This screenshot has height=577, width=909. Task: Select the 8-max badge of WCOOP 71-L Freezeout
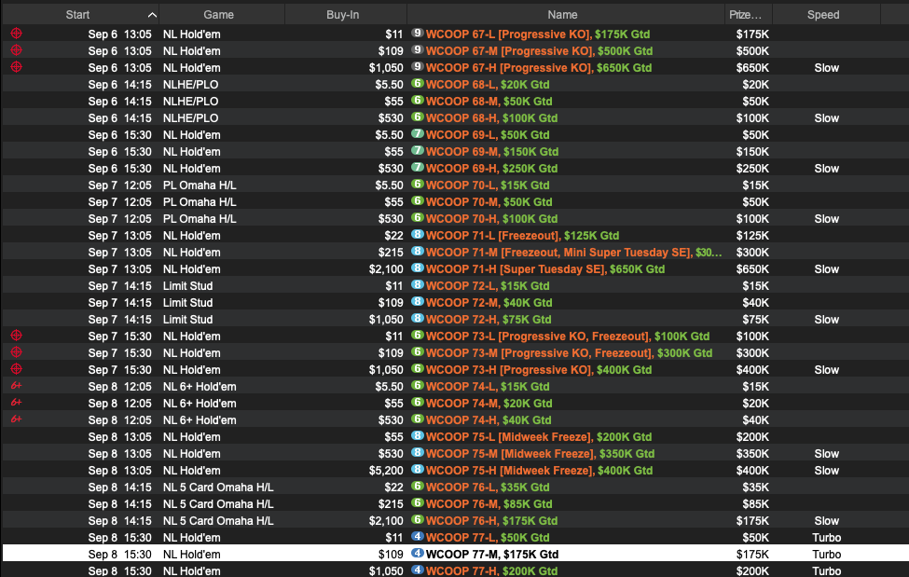418,235
